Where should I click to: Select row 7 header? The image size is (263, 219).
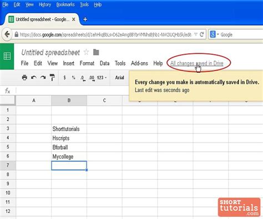tap(8, 165)
